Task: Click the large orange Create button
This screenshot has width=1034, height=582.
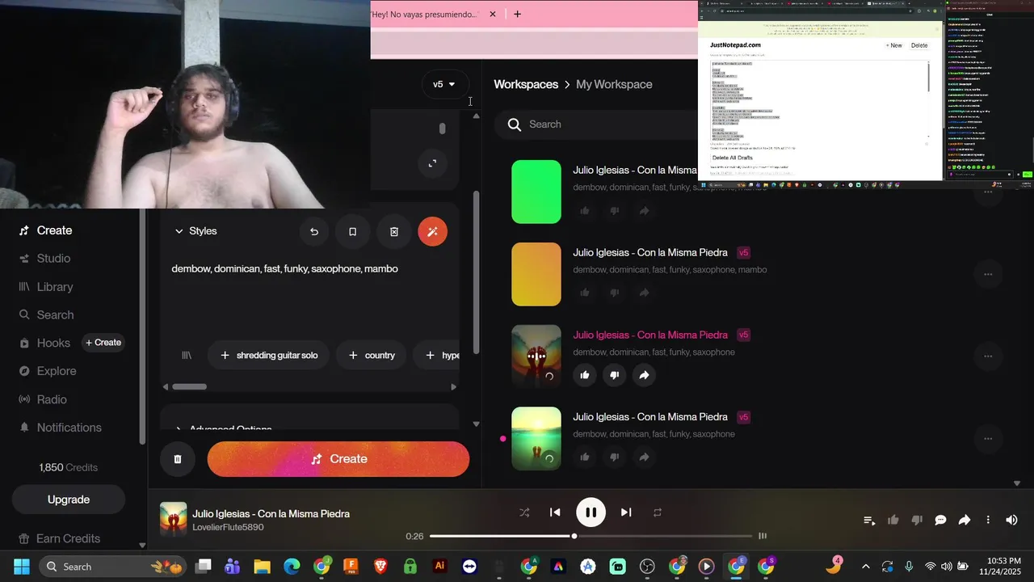Action: coord(338,459)
